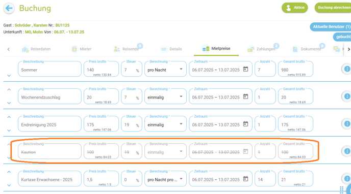Show Aktuelle Benutzer (1) list
Image resolution: width=351 pixels, height=194 pixels.
point(331,27)
